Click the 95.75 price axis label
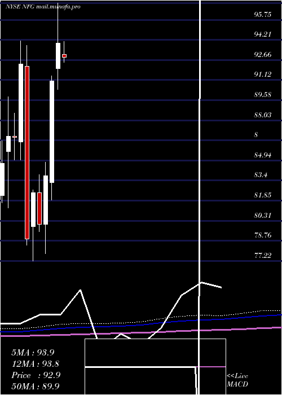The width and height of the screenshot is (282, 395). click(263, 15)
